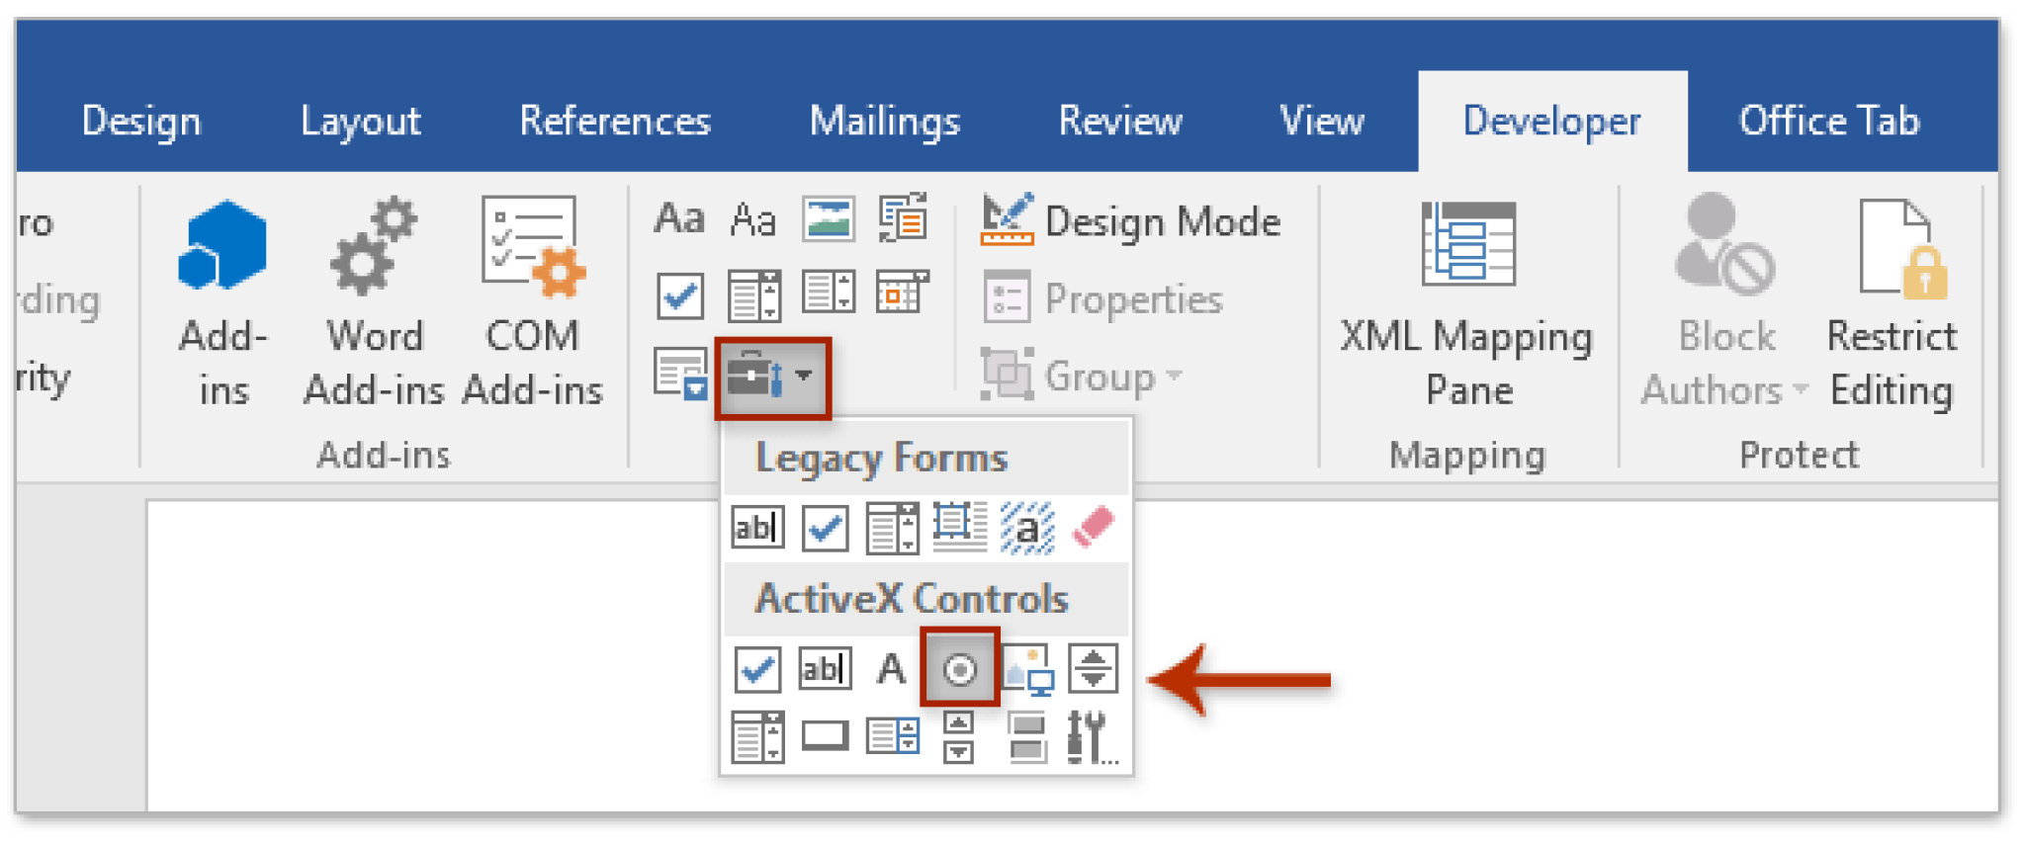2025x845 pixels.
Task: Insert ActiveX Spin Button control
Action: point(1093,669)
